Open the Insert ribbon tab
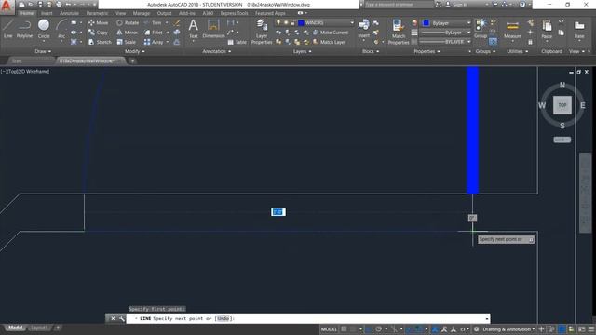This screenshot has height=335, width=596. tap(47, 13)
